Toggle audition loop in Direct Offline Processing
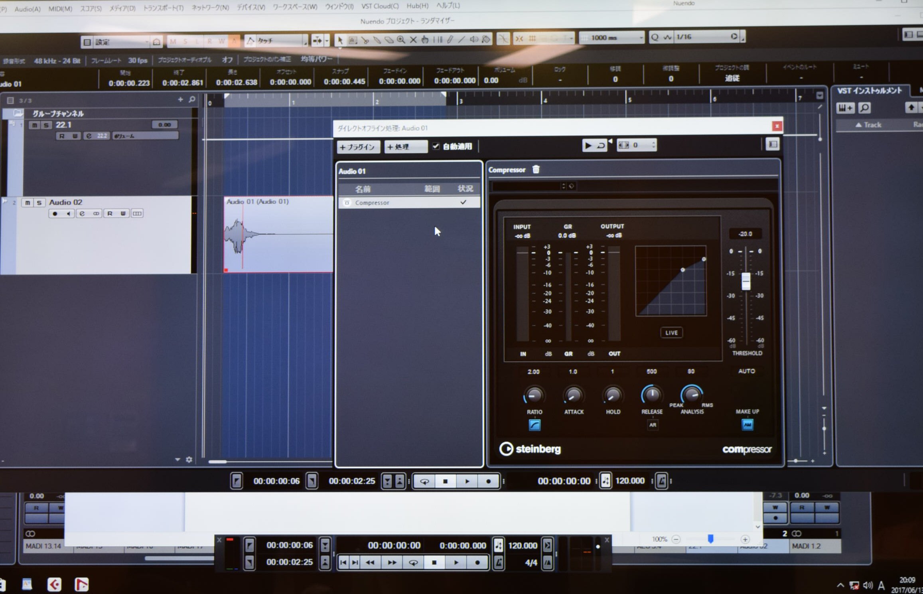 [x=601, y=145]
